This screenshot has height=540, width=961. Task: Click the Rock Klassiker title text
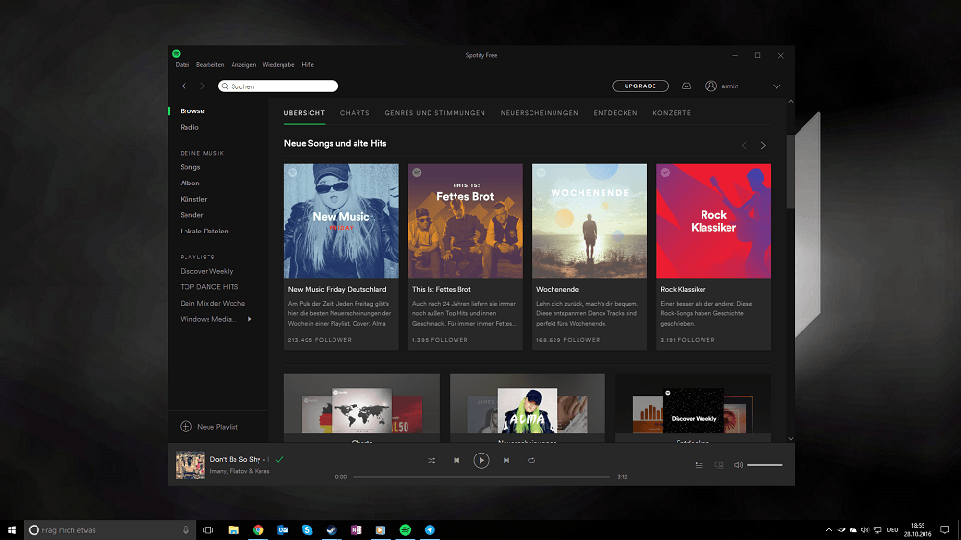point(682,289)
